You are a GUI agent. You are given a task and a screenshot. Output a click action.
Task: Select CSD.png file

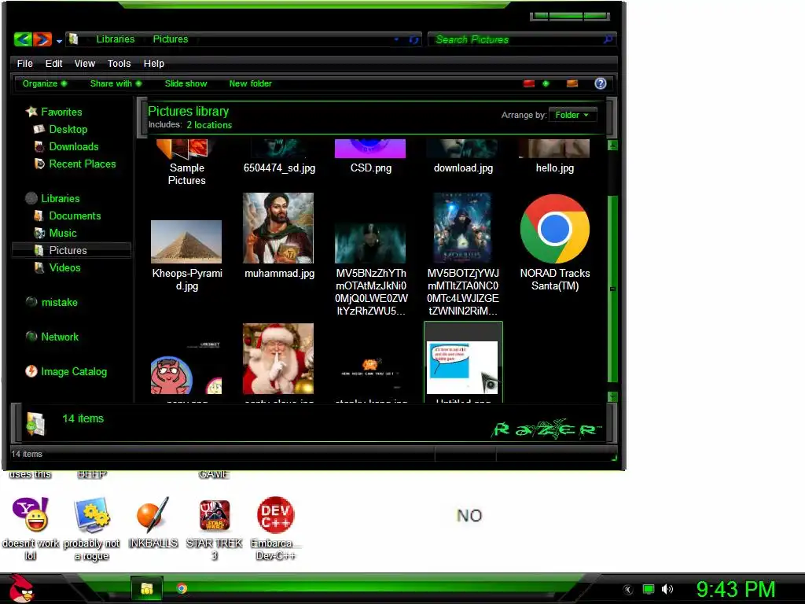[370, 157]
